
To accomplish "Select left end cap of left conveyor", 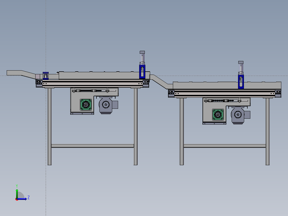I will (x=39, y=83).
